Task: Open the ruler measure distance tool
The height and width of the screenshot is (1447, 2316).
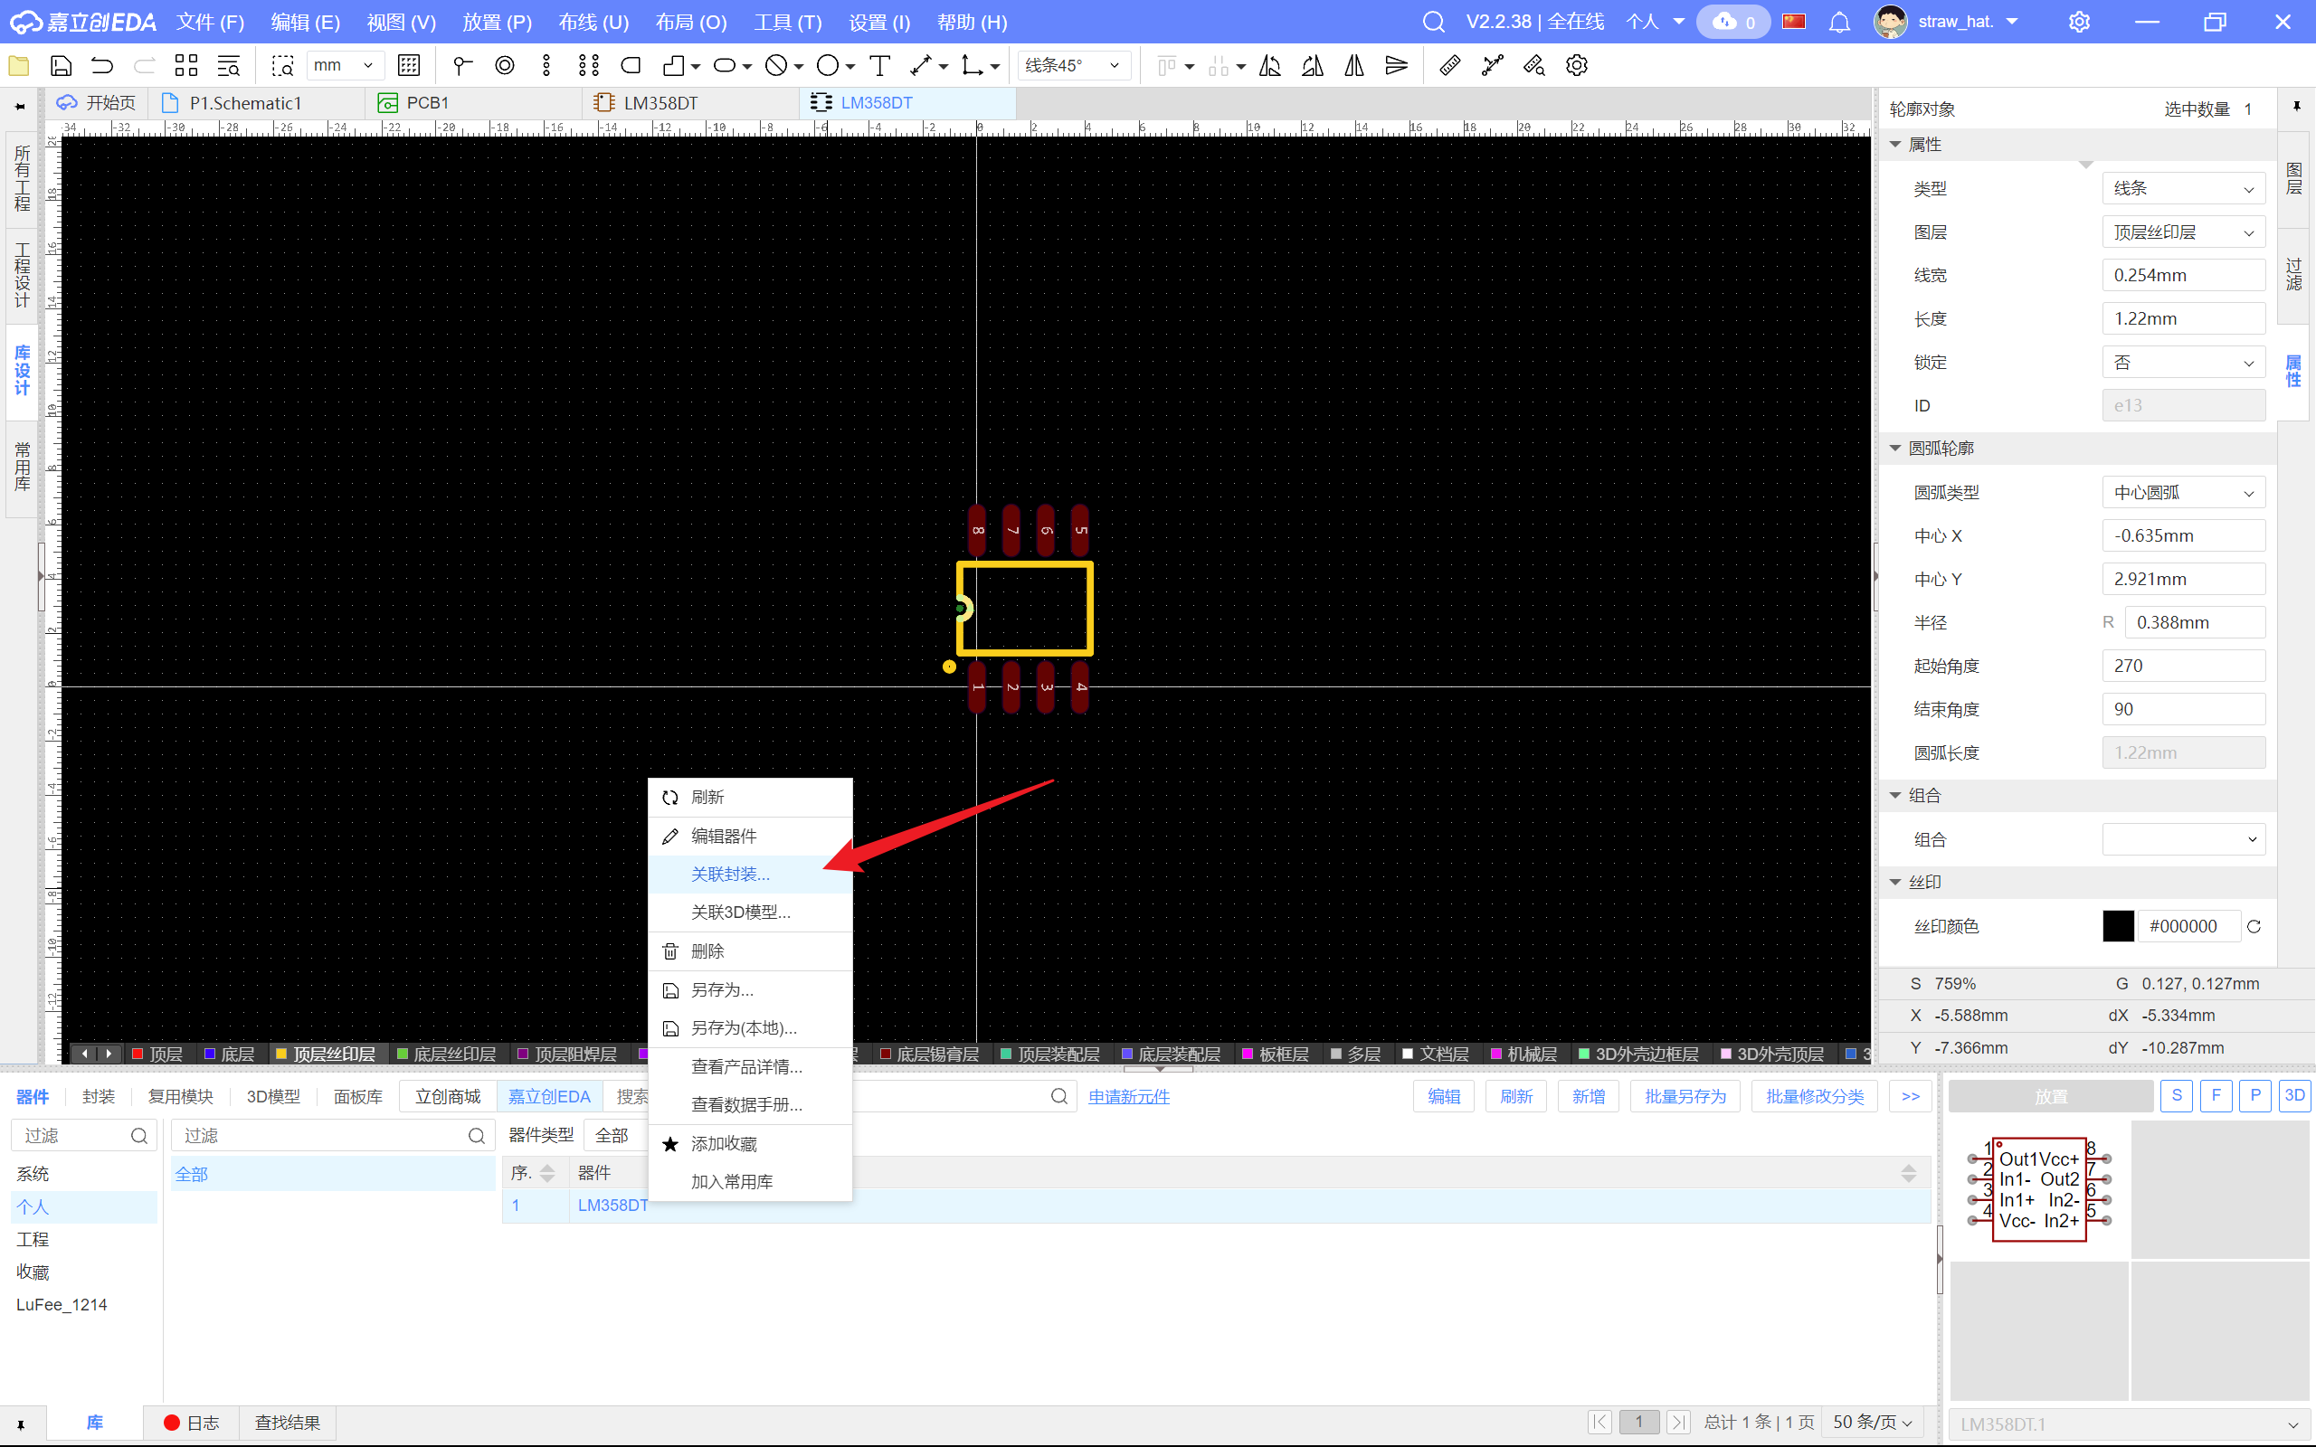Action: [1449, 65]
